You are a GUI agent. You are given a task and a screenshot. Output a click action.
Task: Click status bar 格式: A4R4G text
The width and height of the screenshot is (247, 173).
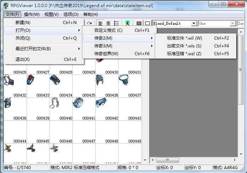[225, 167]
